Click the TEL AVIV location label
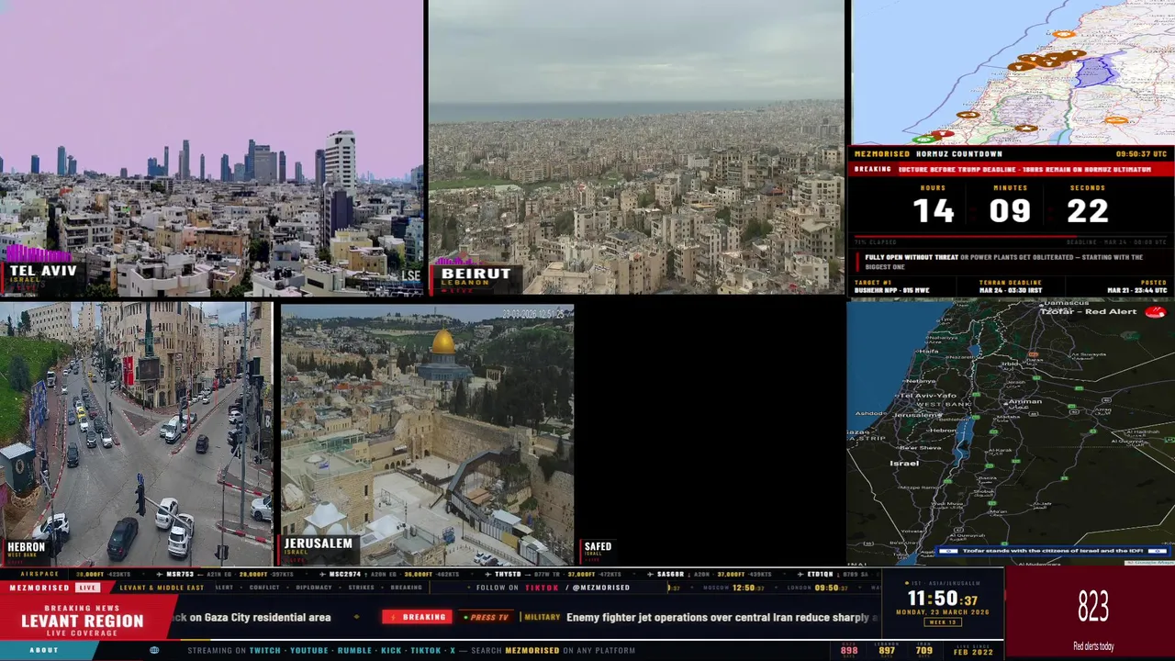This screenshot has width=1175, height=661. click(43, 272)
